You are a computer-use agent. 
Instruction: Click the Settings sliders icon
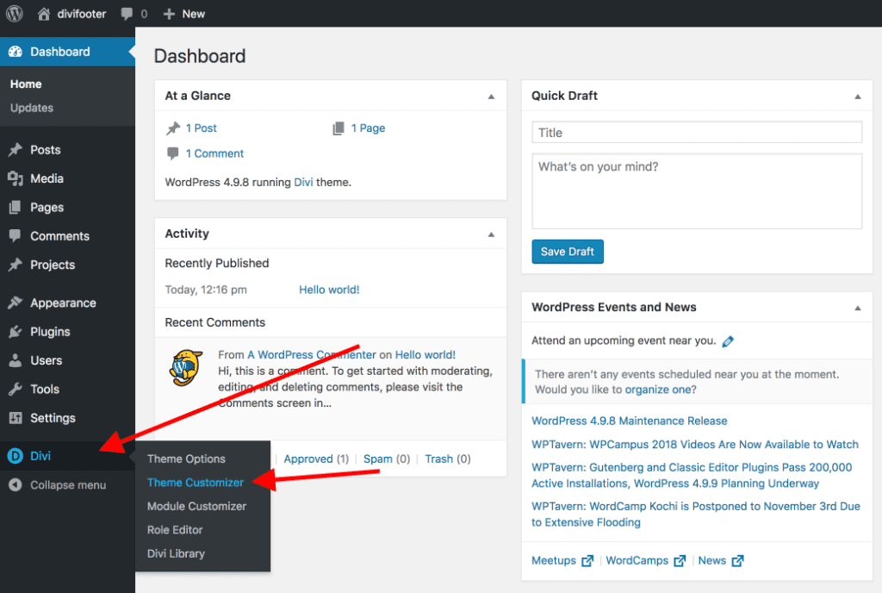(16, 417)
